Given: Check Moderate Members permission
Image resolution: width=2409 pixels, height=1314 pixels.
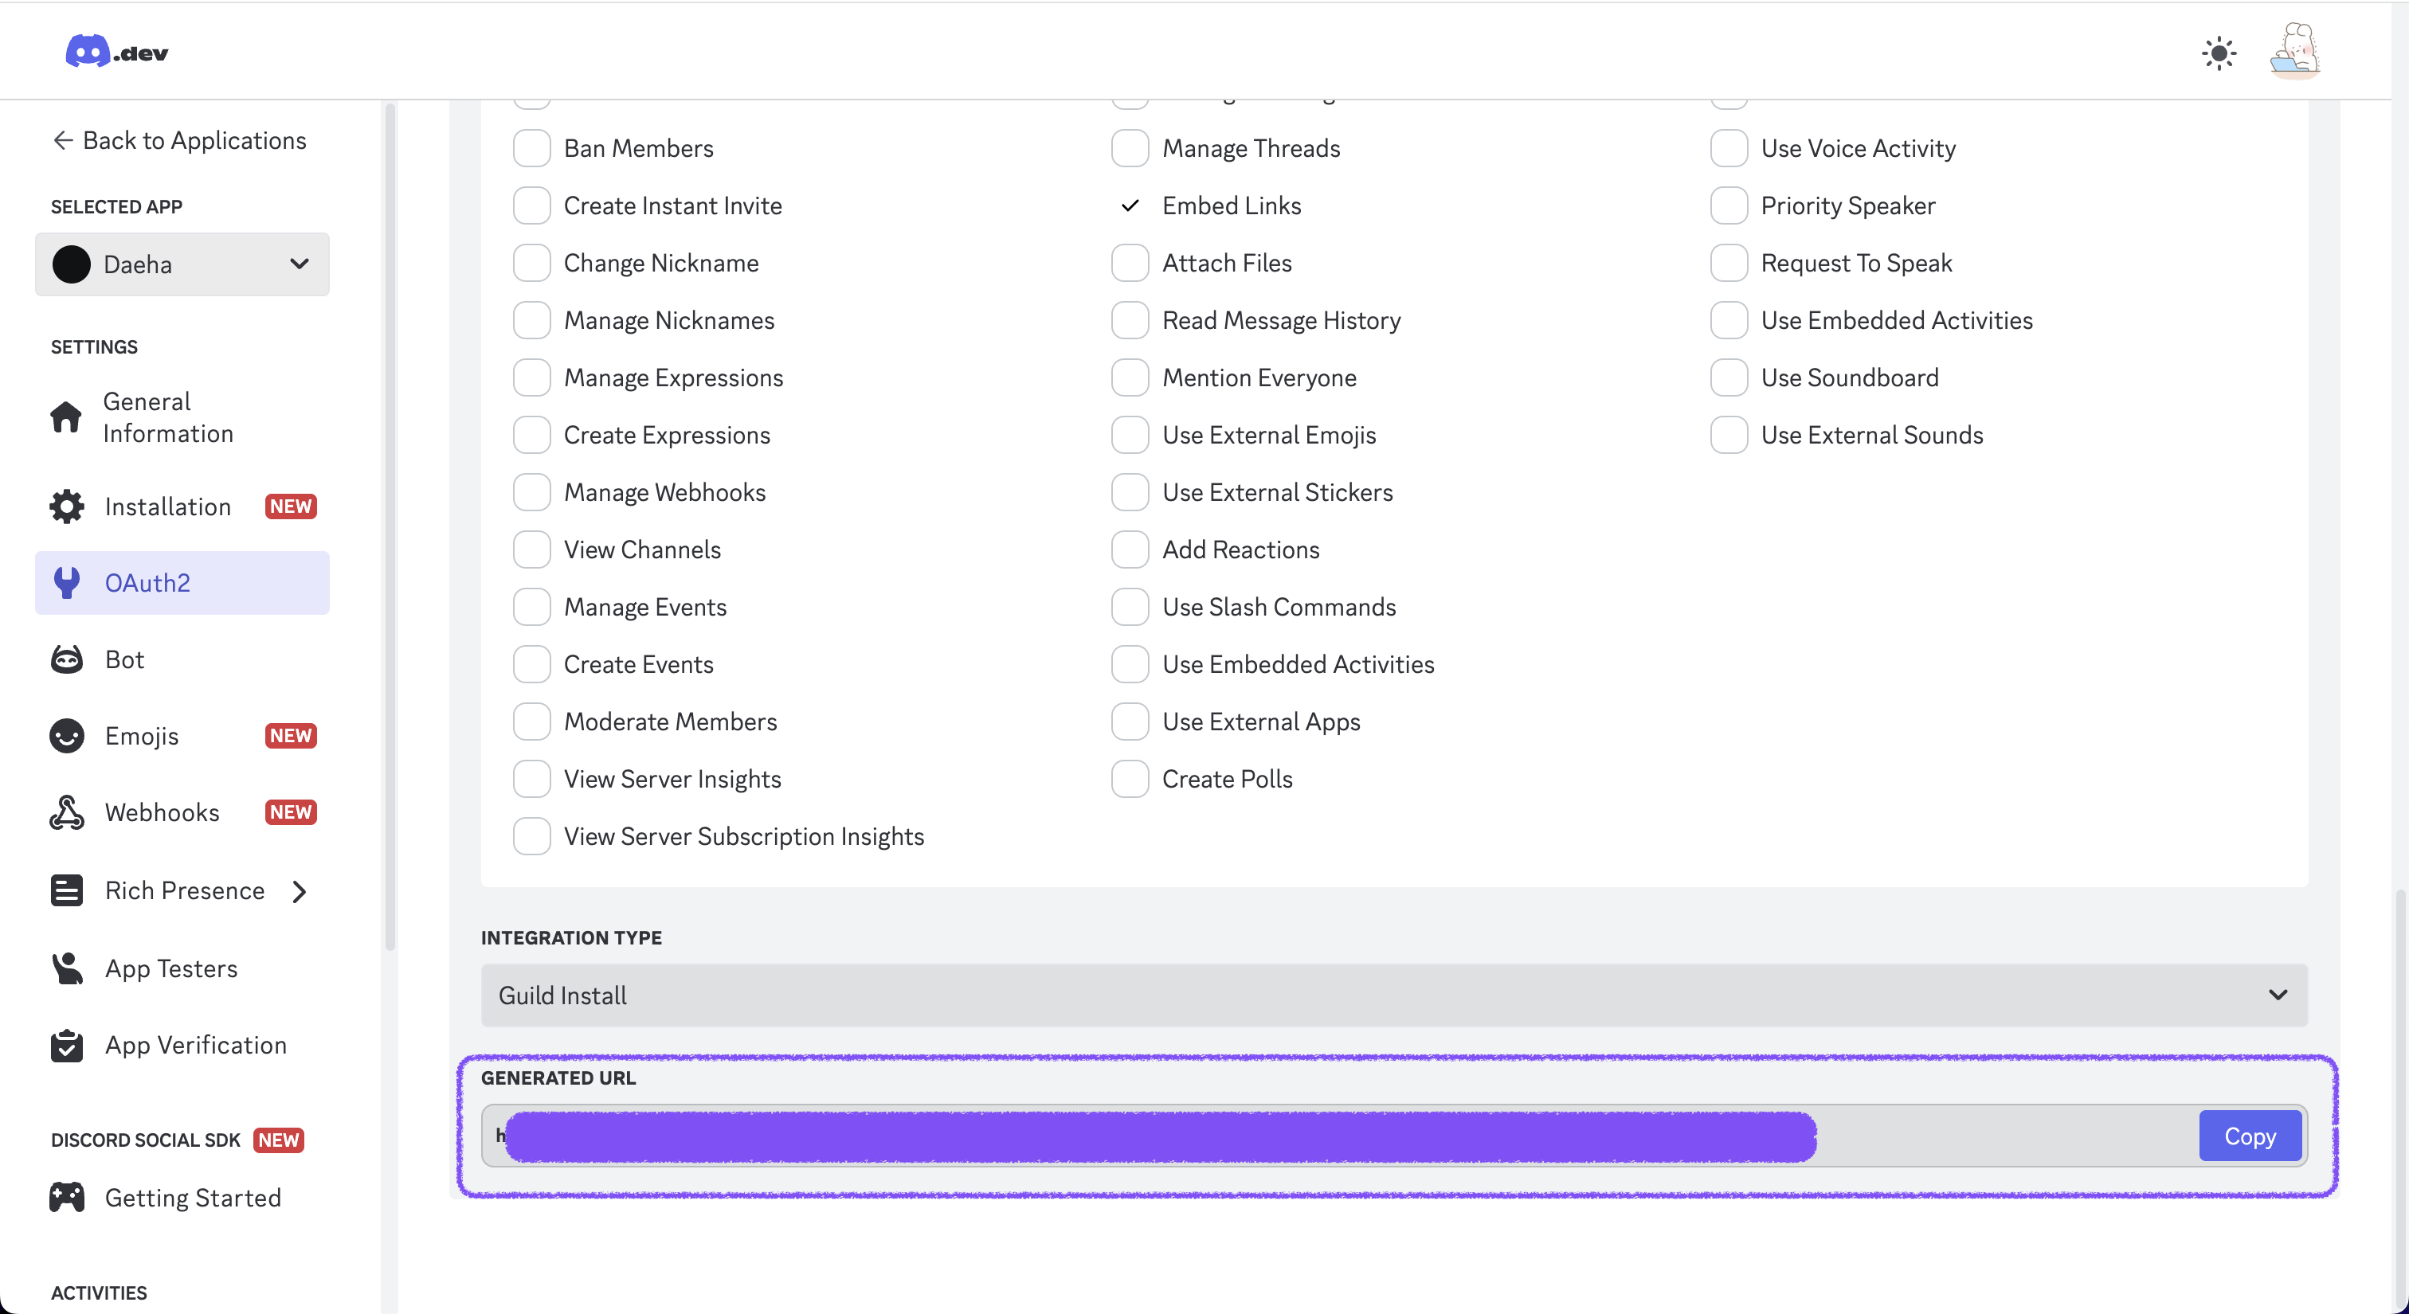Looking at the screenshot, I should pyautogui.click(x=531, y=722).
